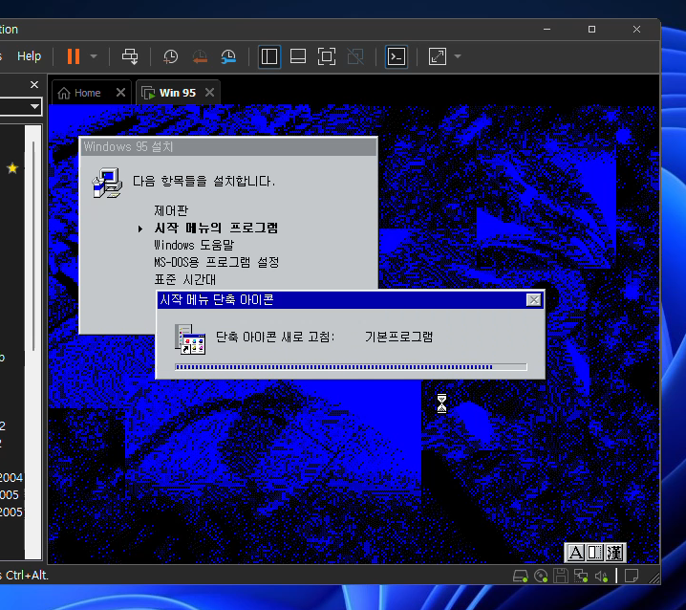Open the library search dropdown
The image size is (686, 610).
pyautogui.click(x=34, y=106)
